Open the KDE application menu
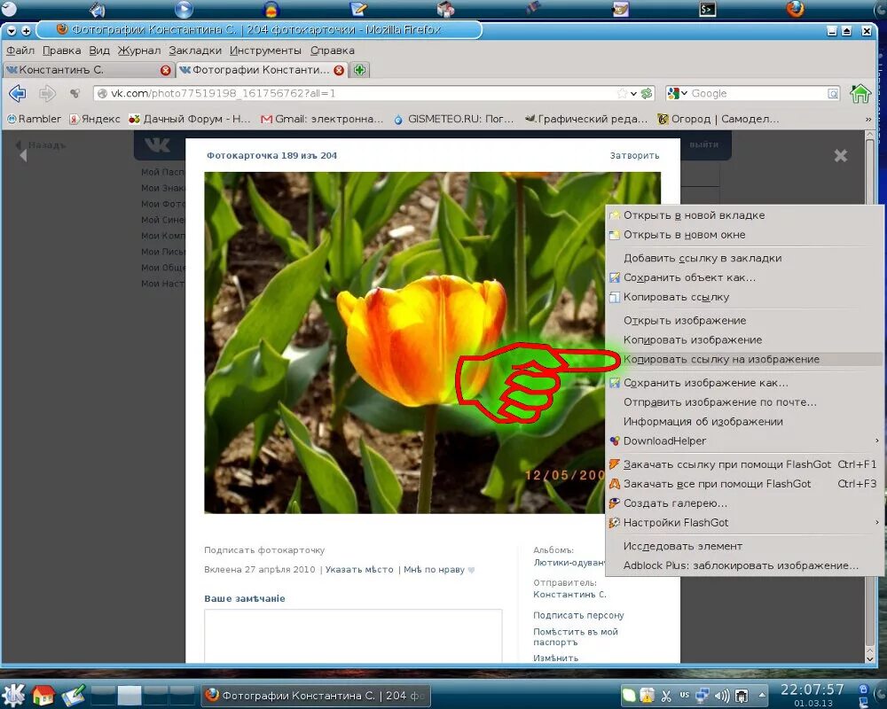This screenshot has width=887, height=709. pyautogui.click(x=13, y=695)
